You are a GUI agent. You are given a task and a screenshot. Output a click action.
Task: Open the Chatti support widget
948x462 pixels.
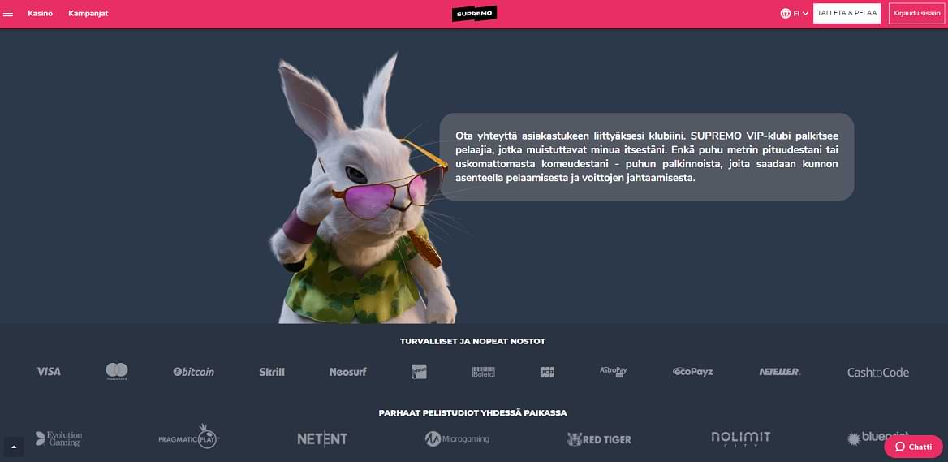914,447
